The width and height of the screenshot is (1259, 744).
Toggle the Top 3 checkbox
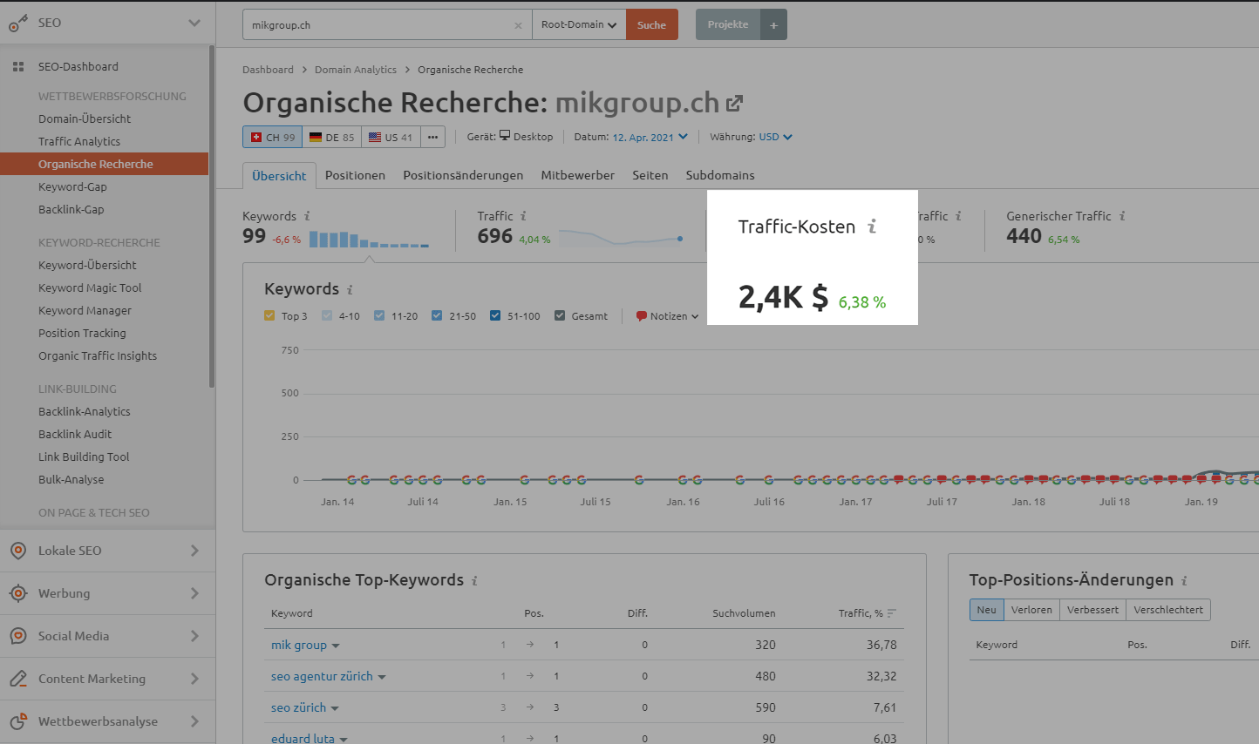(269, 315)
